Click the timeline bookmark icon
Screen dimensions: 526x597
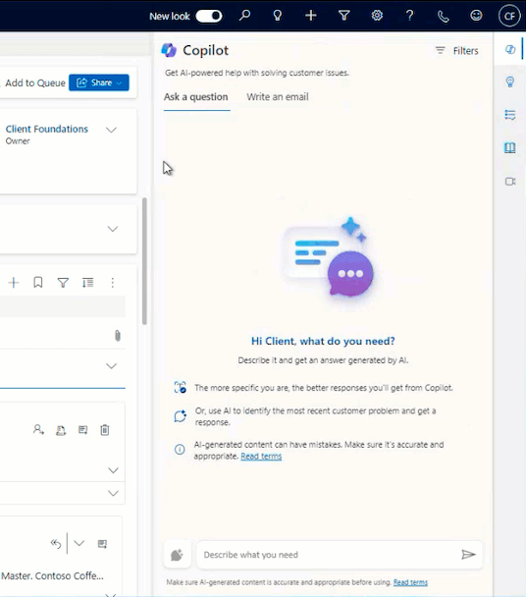click(38, 283)
